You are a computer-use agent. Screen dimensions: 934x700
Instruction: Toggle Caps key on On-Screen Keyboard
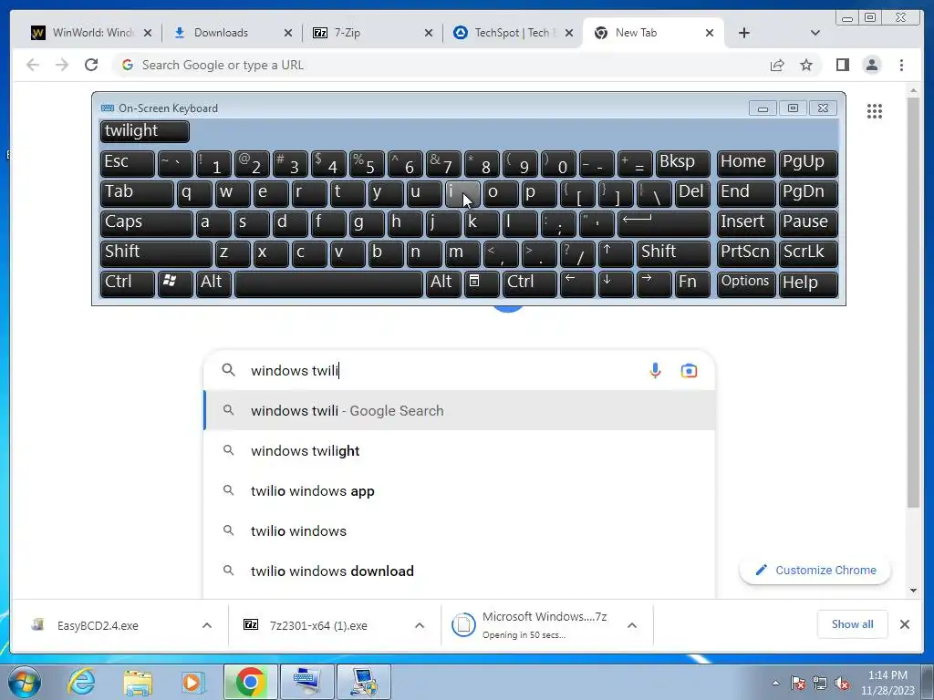point(146,223)
